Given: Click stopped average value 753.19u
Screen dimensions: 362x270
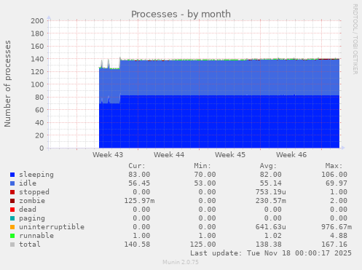Looking at the screenshot, I should (x=271, y=192).
